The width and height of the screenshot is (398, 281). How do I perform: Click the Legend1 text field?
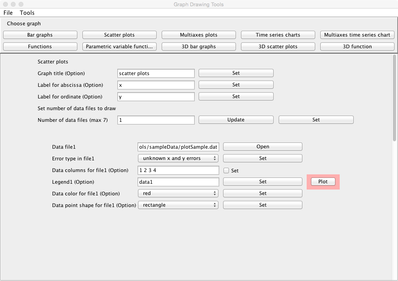(x=178, y=182)
